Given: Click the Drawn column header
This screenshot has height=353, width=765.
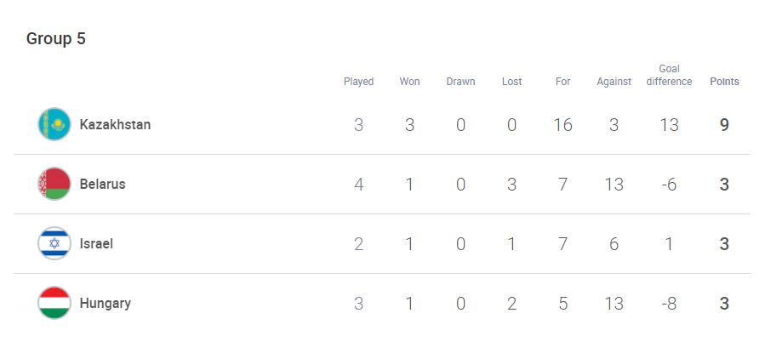Looking at the screenshot, I should pos(460,82).
